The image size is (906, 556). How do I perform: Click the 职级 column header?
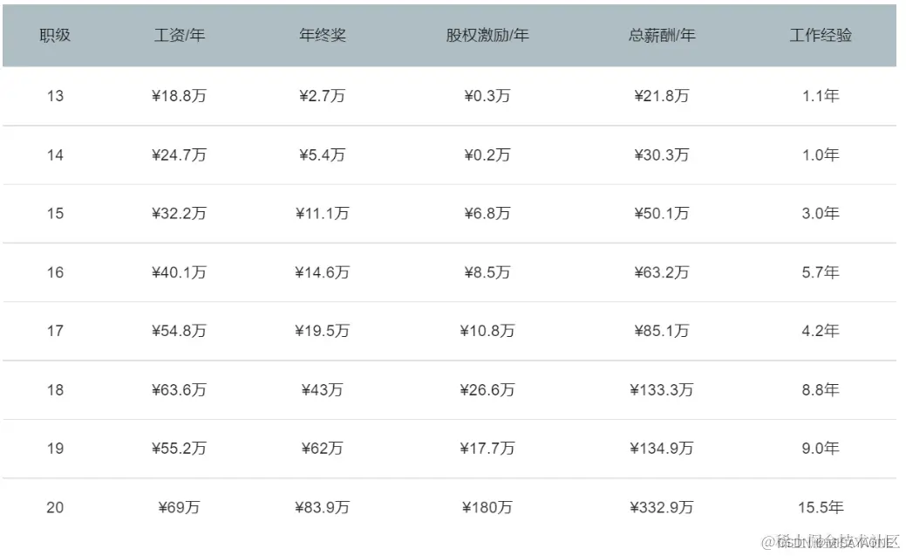tap(55, 35)
